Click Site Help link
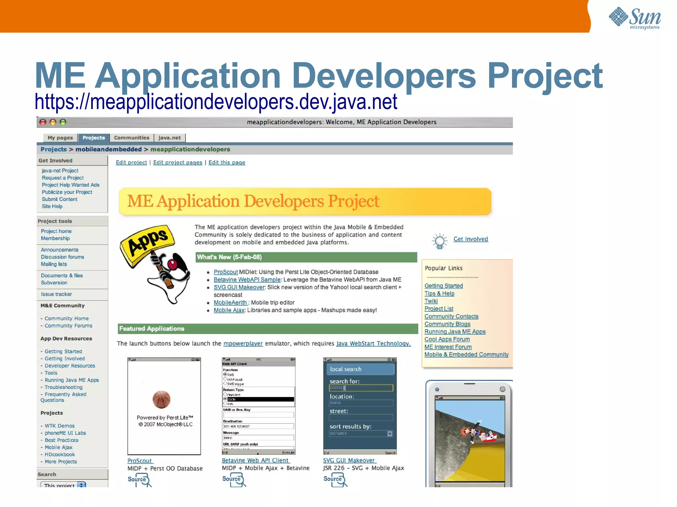 tap(52, 206)
